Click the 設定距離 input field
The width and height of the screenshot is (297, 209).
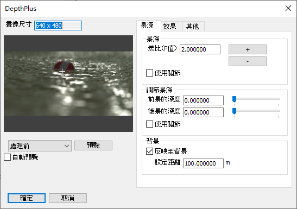click(203, 163)
